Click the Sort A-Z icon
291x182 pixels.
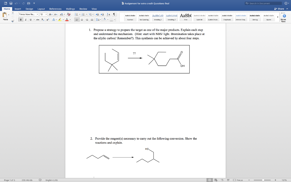pos(108,14)
